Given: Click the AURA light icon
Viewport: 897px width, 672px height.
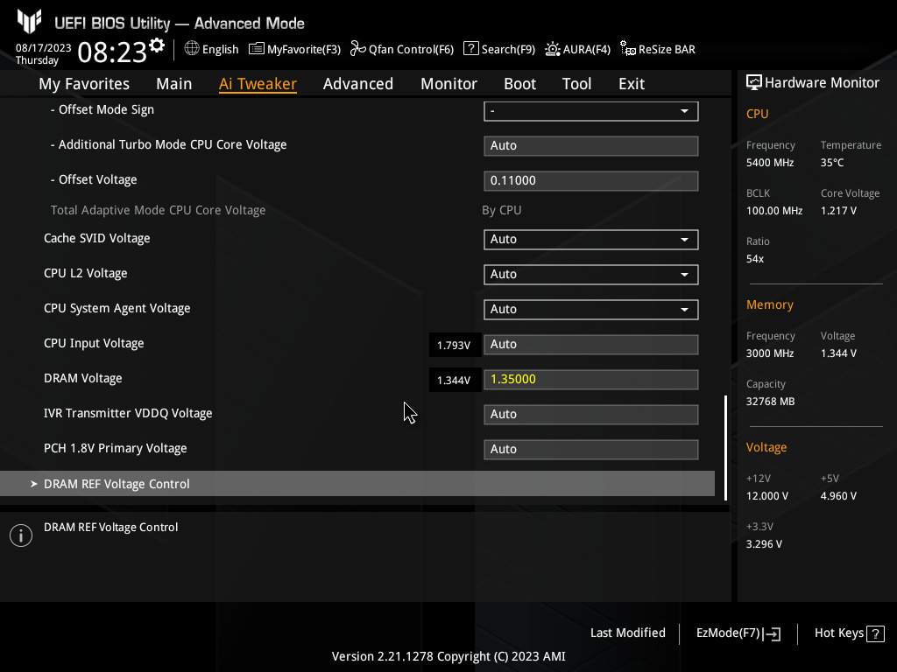Looking at the screenshot, I should point(553,49).
